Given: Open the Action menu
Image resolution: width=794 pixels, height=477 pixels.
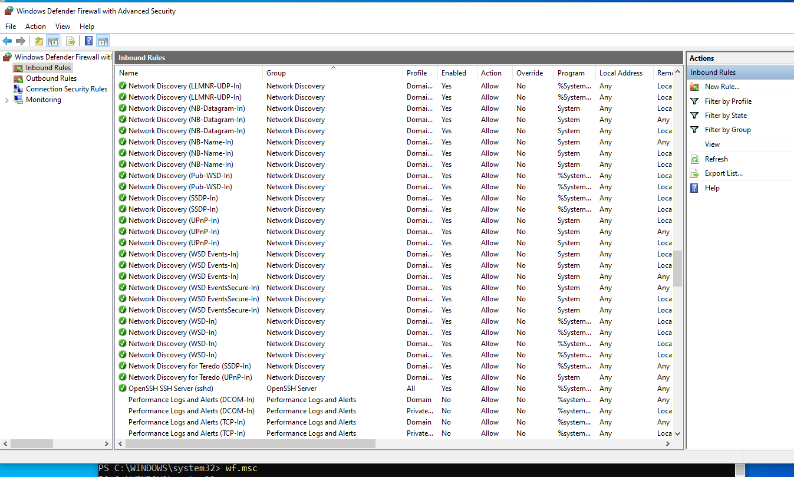Looking at the screenshot, I should pos(35,27).
